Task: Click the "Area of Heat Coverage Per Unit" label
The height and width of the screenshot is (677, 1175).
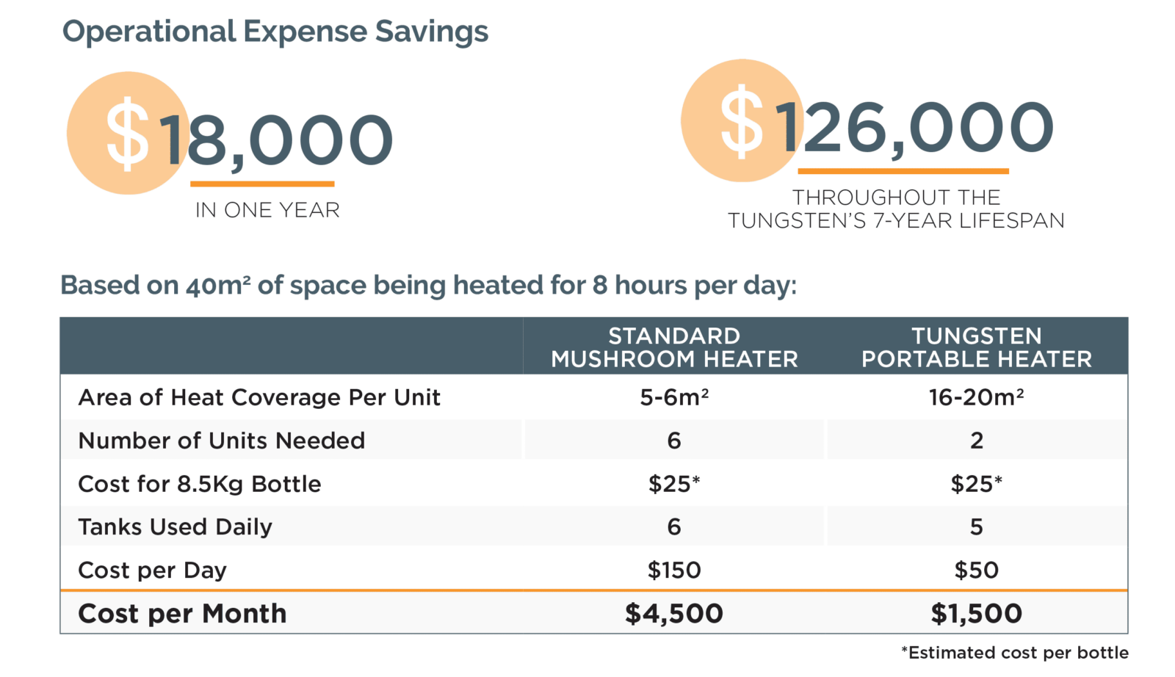Action: click(259, 397)
